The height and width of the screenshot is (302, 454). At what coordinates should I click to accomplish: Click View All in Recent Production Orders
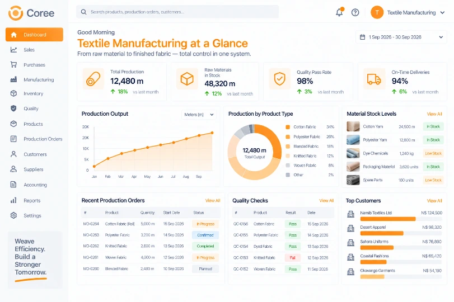pos(213,200)
